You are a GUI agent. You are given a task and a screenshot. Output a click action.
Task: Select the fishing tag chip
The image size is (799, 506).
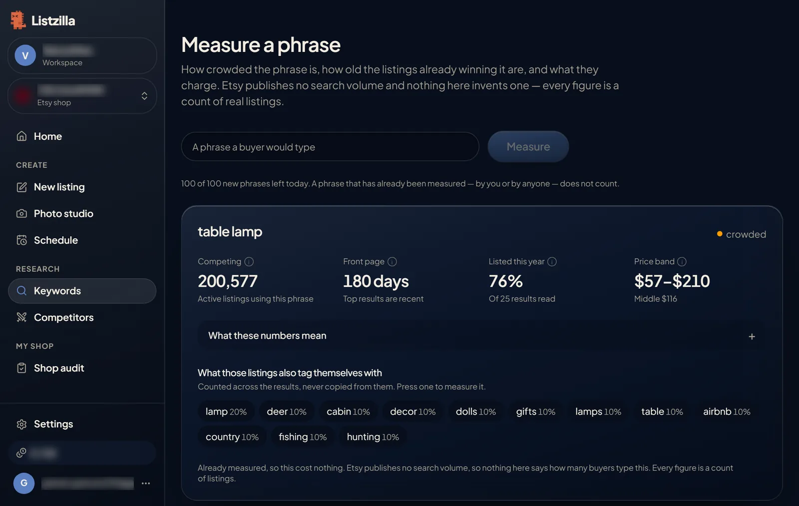click(x=303, y=437)
